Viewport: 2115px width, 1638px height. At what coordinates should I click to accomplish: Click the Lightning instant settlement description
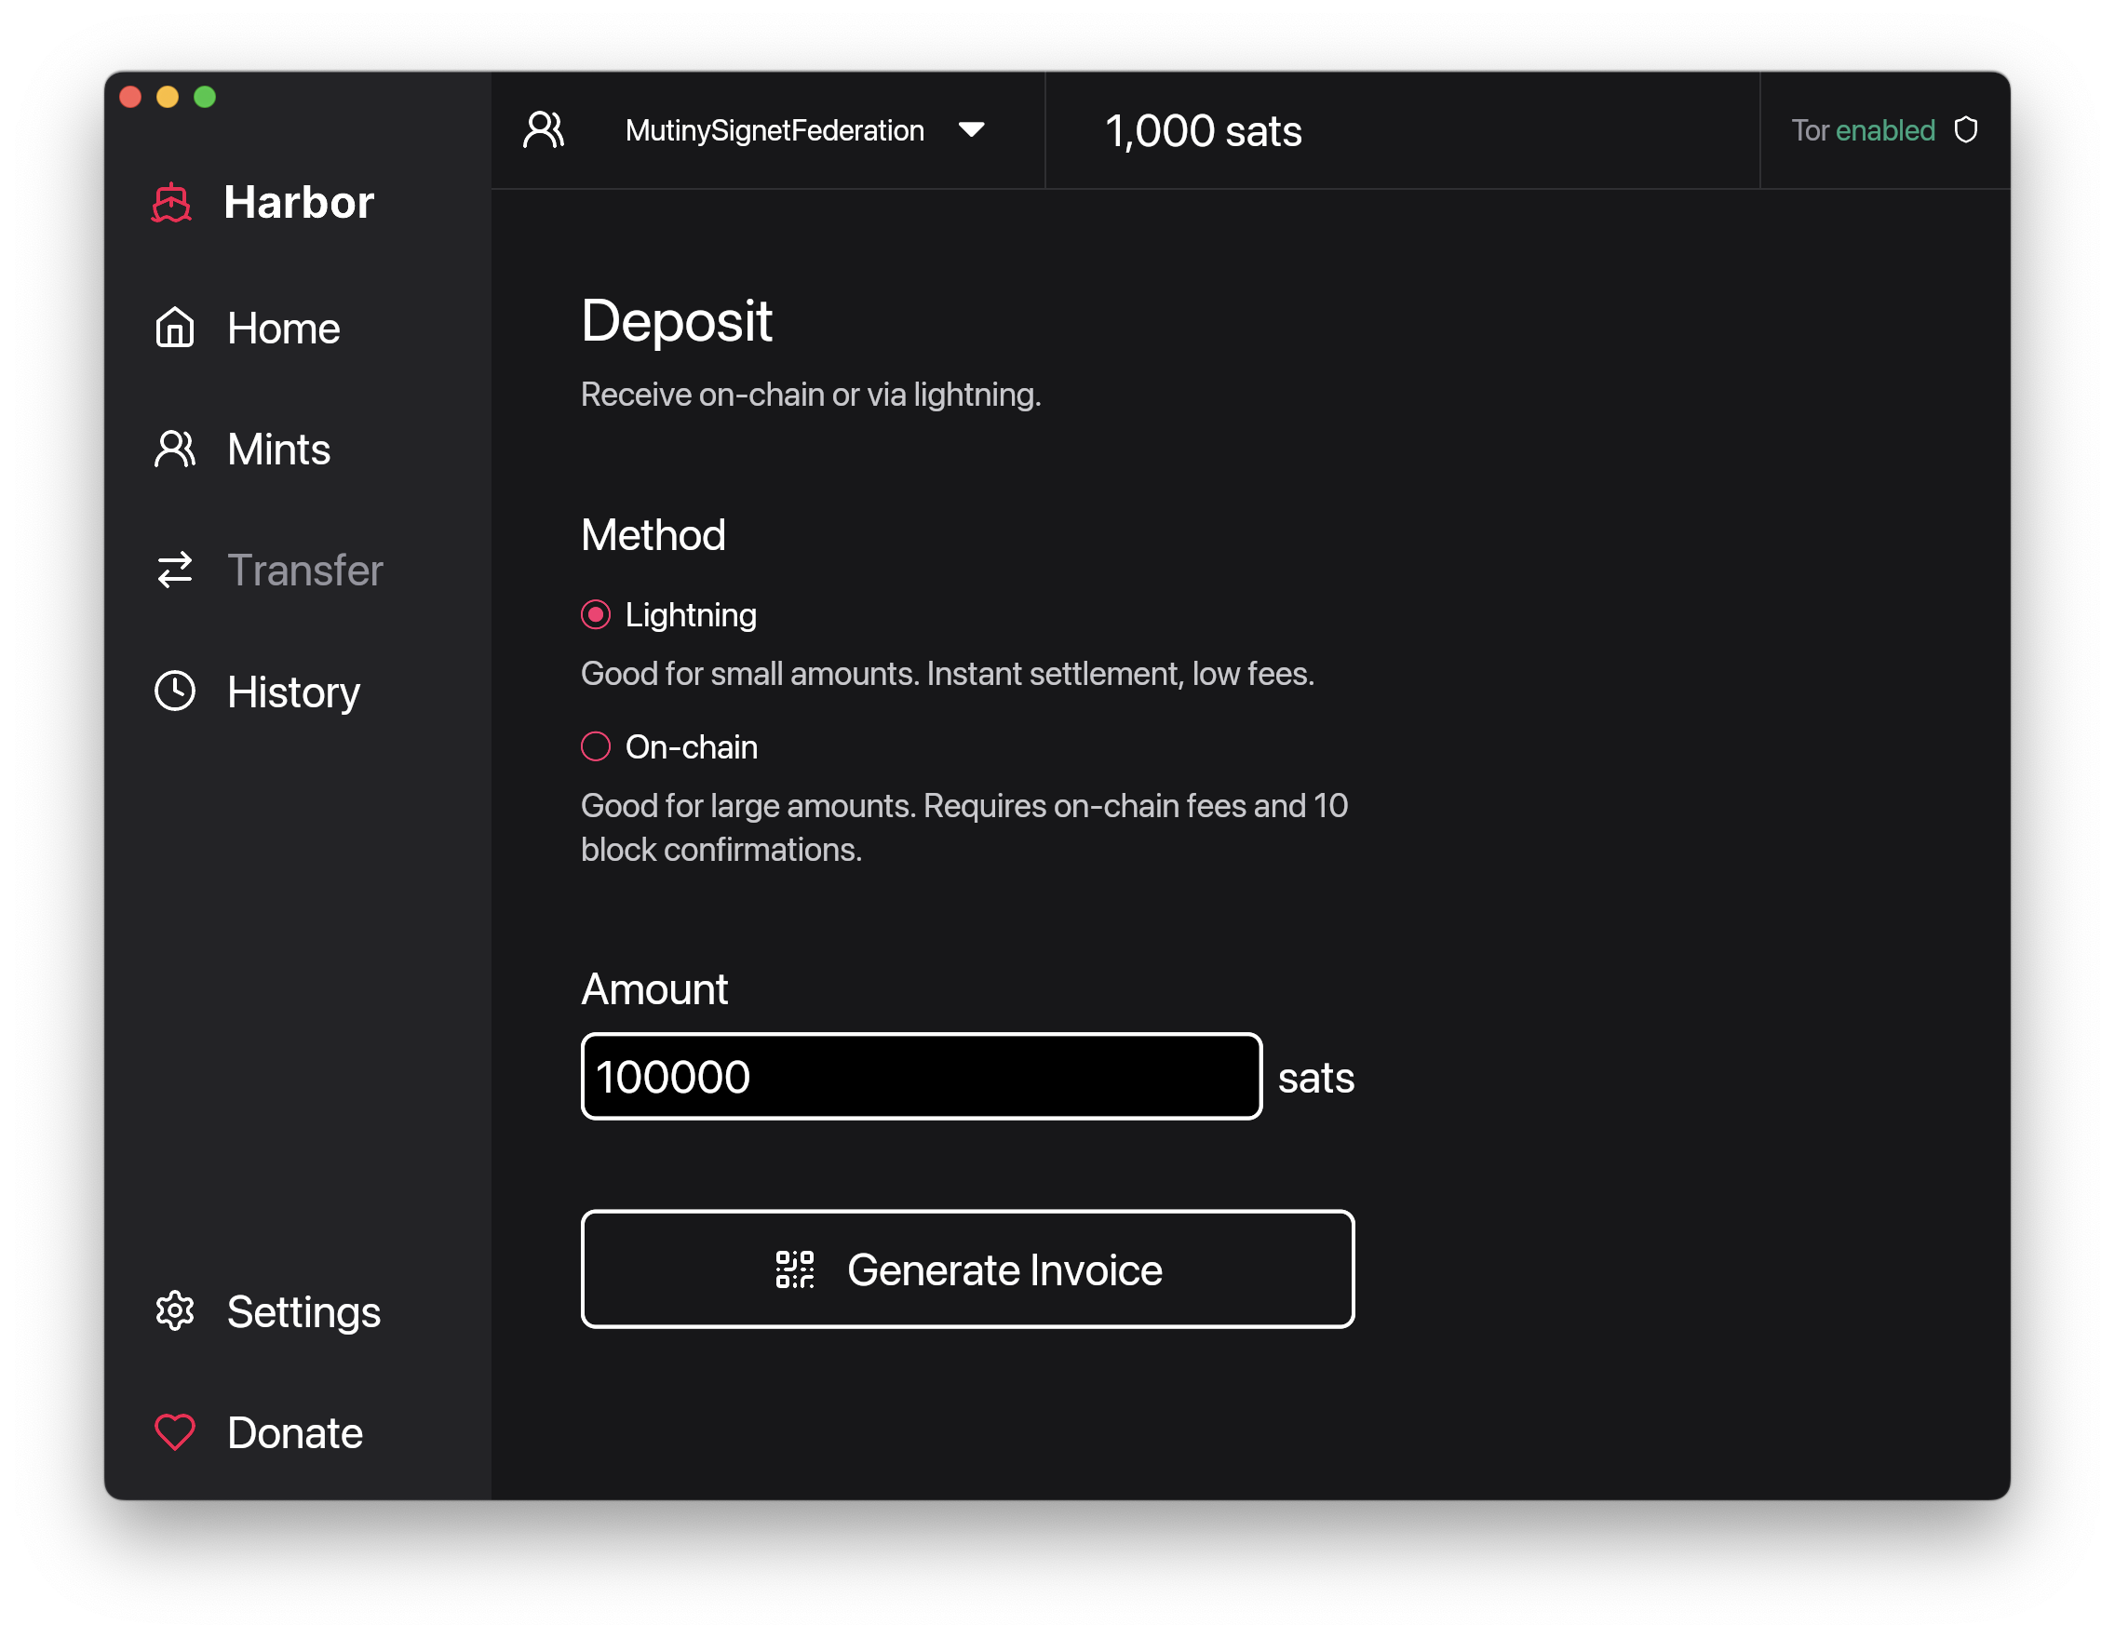947,674
